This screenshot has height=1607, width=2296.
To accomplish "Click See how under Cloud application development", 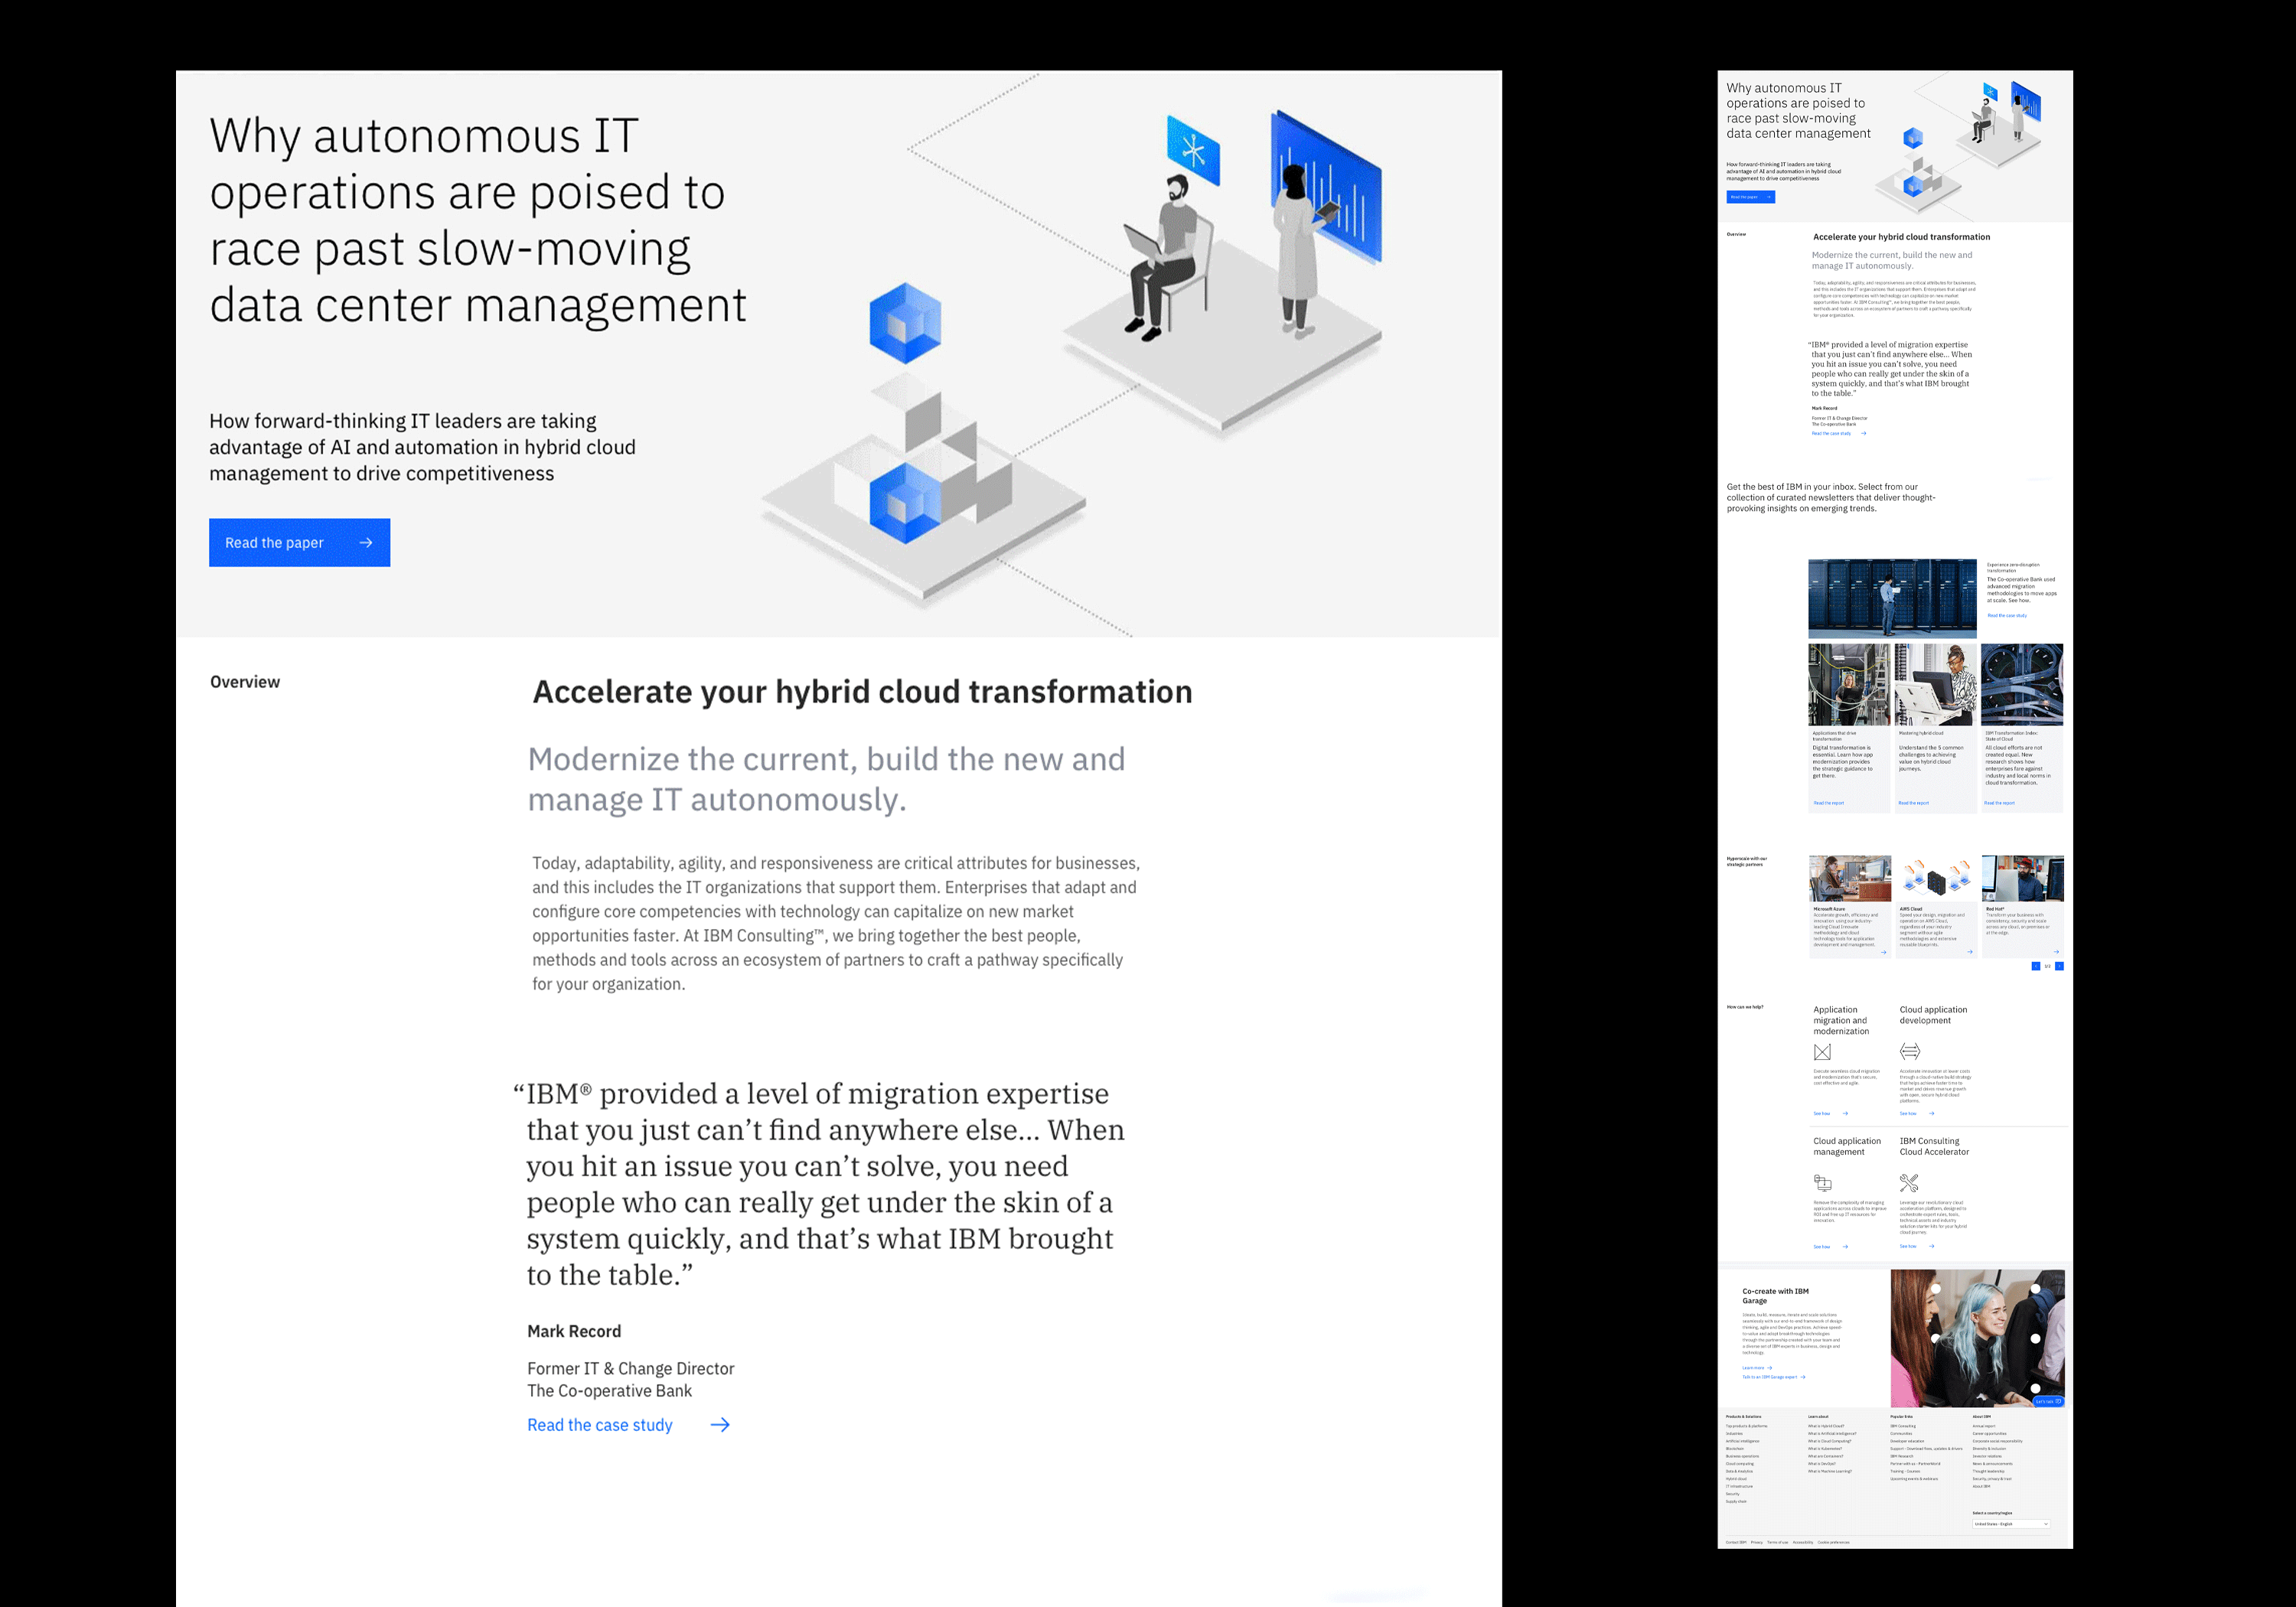I will (1908, 1114).
